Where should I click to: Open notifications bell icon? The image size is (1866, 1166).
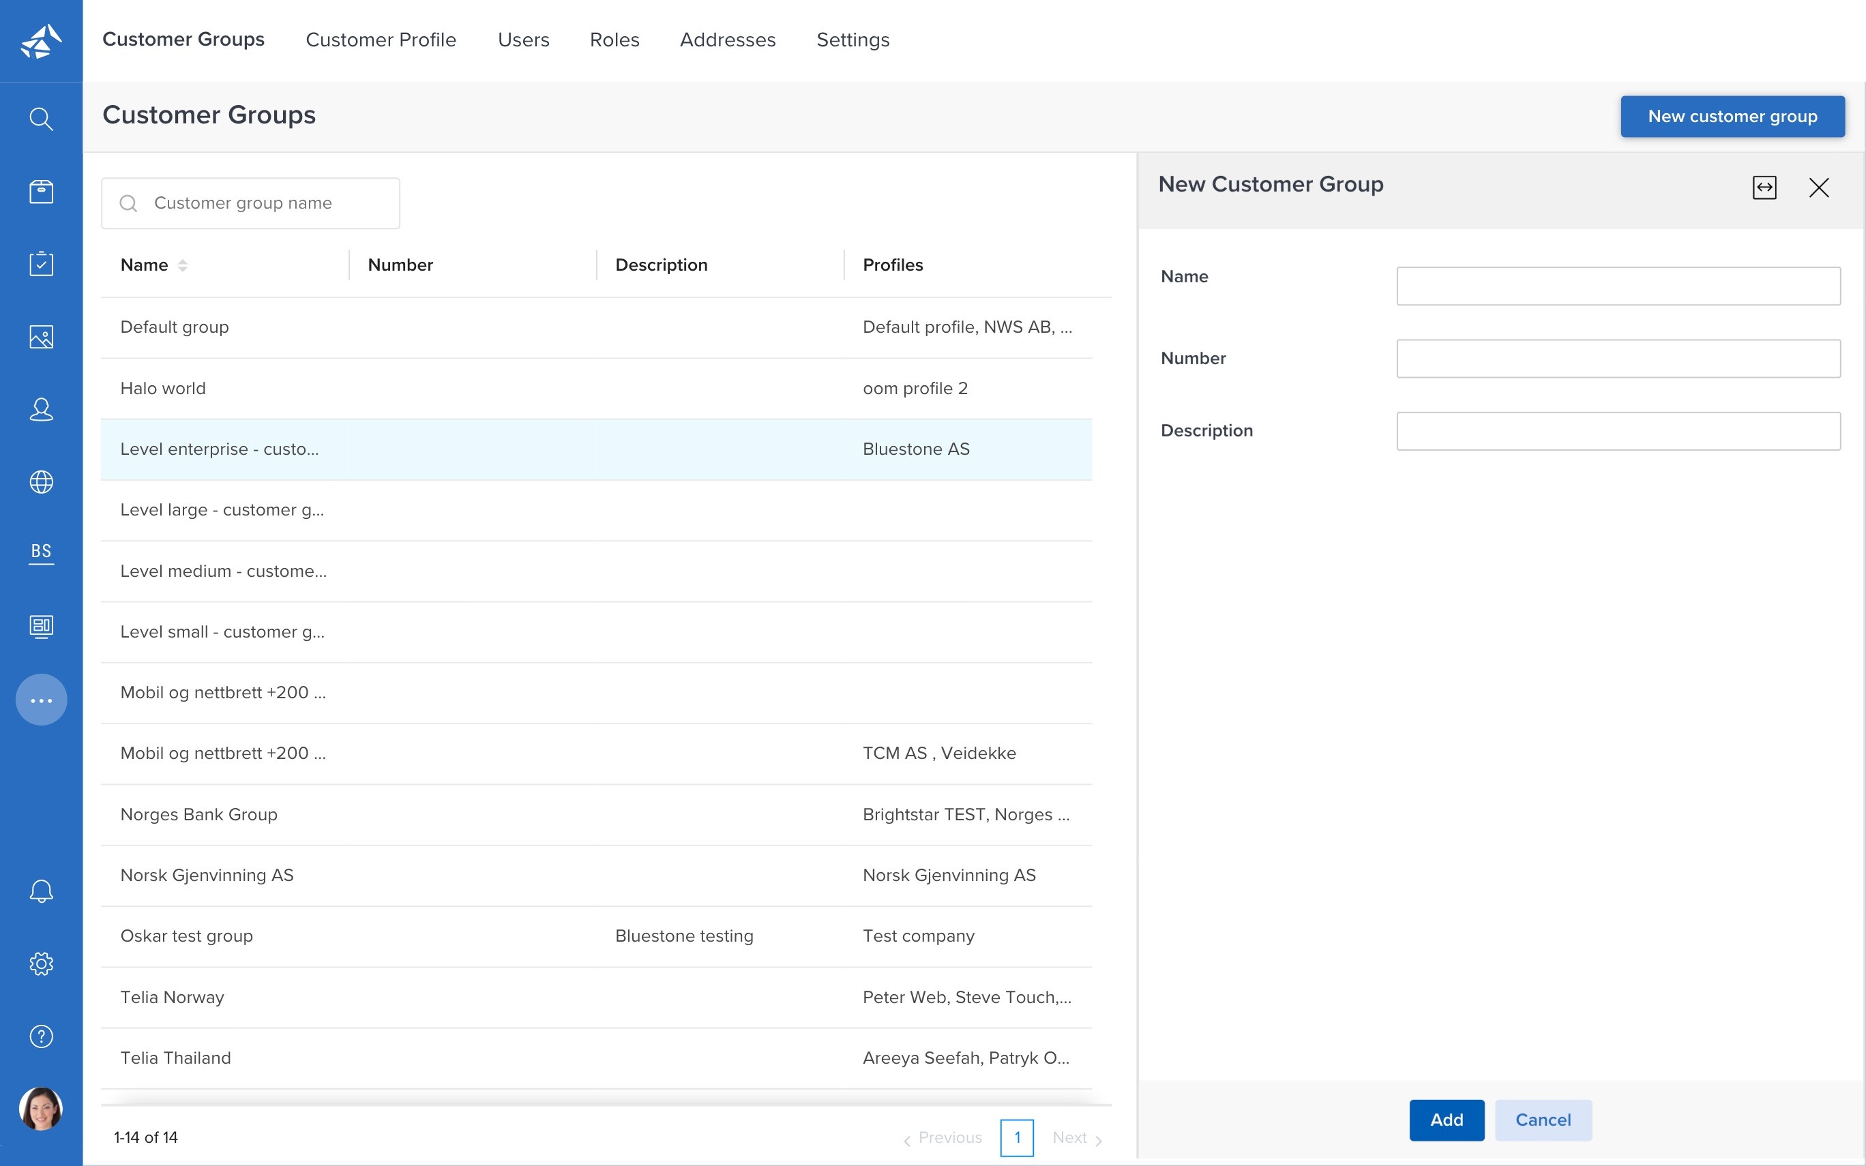click(x=41, y=891)
